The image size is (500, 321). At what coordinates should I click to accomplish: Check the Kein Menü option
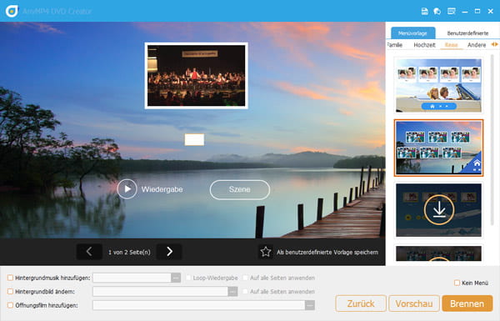click(457, 283)
